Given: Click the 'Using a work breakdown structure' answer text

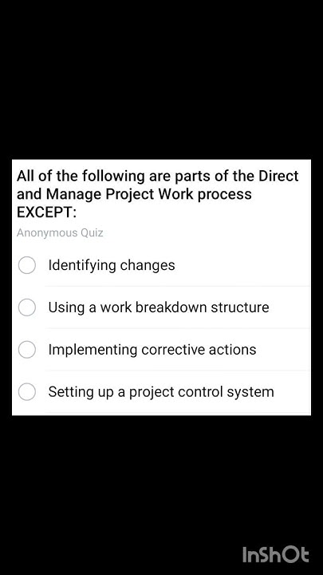Looking at the screenshot, I should point(159,307).
